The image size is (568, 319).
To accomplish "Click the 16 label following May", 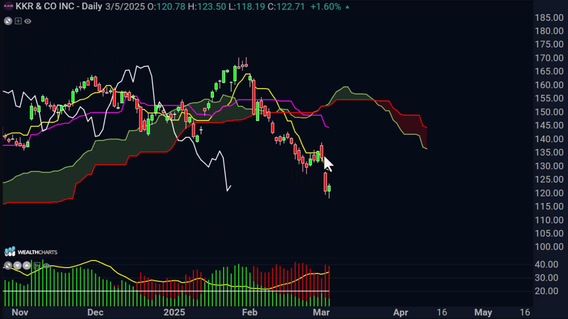I will [525, 313].
